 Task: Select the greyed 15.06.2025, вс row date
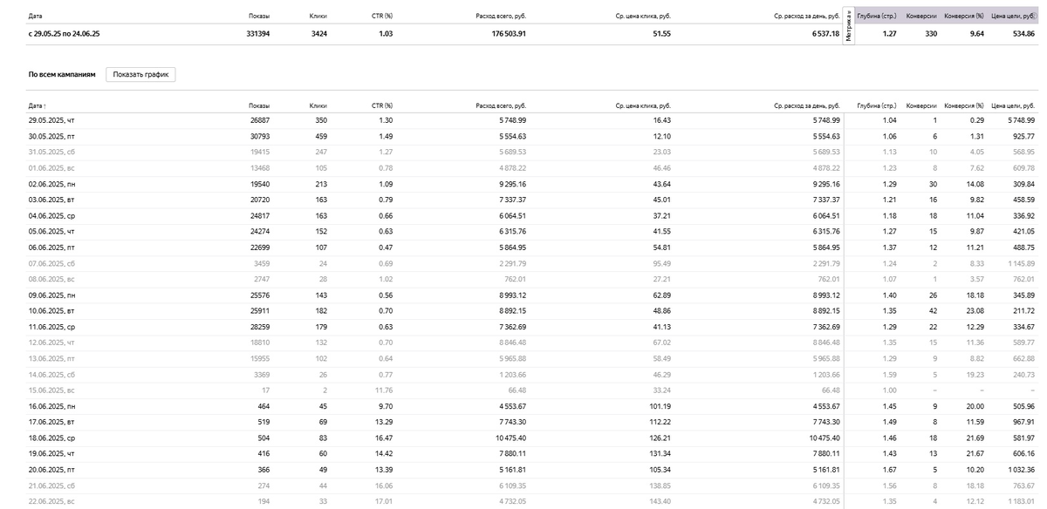click(51, 390)
